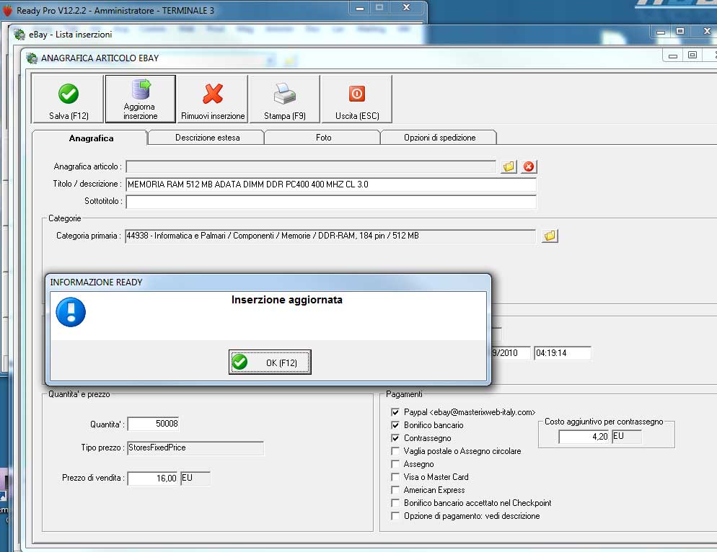The height and width of the screenshot is (552, 717).
Task: Click the Salva (F12) green checkmark button
Action: click(68, 99)
